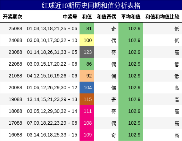Click the orange sum cell 92
The height and width of the screenshot is (141, 182).
click(87, 76)
